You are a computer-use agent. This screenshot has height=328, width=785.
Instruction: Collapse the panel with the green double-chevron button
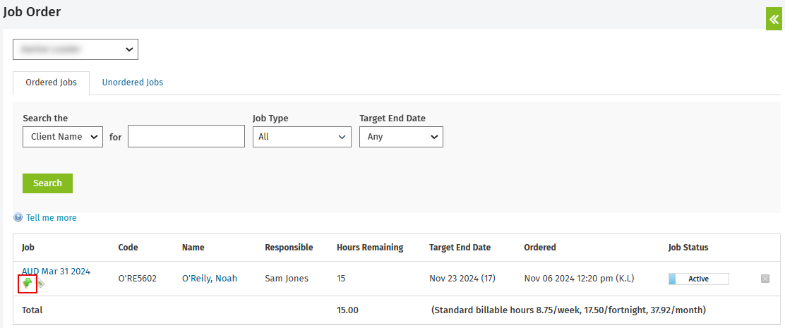tap(774, 19)
